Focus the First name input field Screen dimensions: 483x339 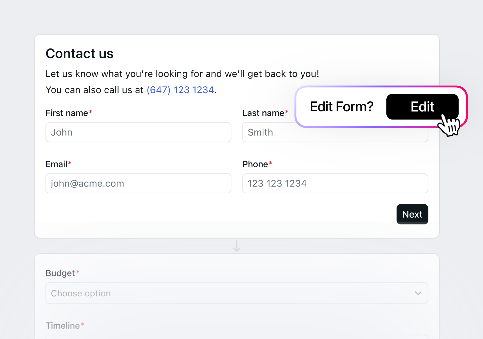138,132
